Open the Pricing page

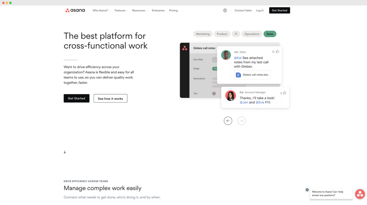[x=173, y=11]
